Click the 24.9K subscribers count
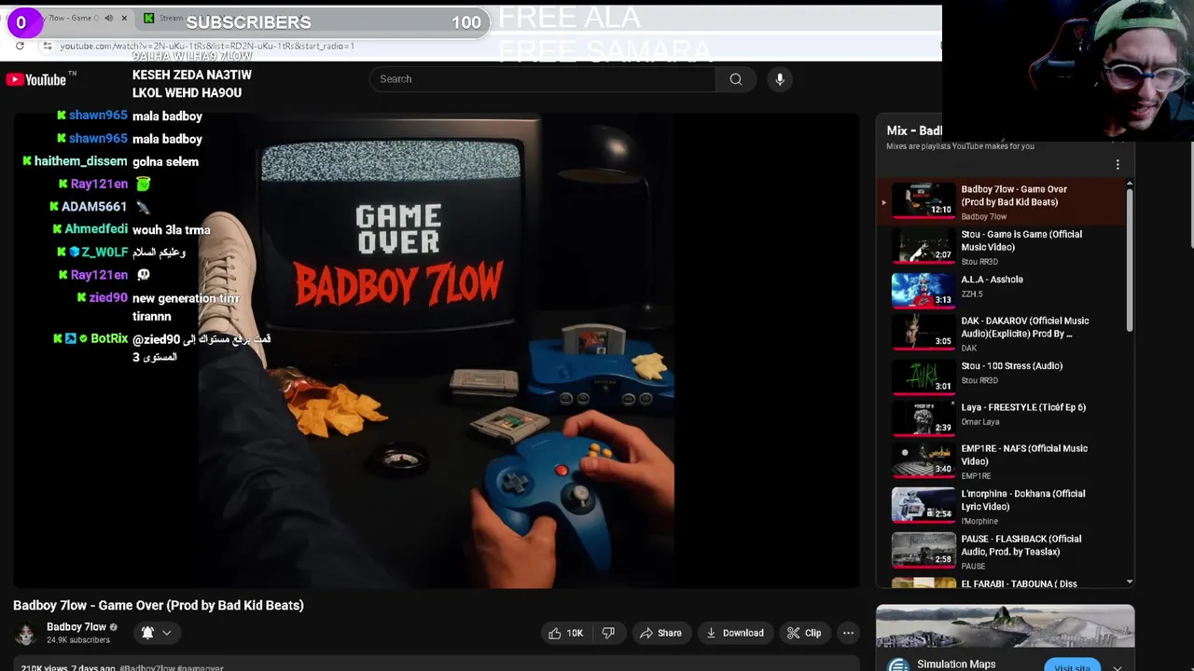Image resolution: width=1194 pixels, height=671 pixels. click(x=78, y=640)
